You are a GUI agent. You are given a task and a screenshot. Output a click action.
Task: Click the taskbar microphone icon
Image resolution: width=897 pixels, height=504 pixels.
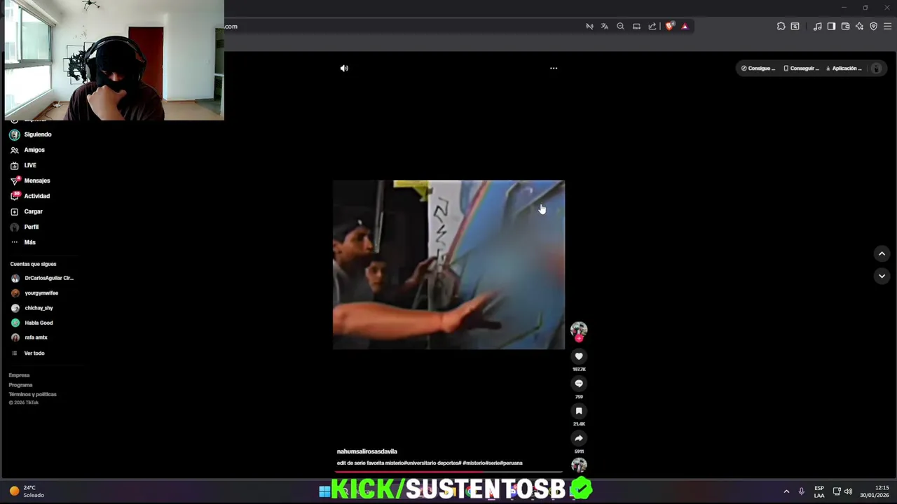point(801,491)
